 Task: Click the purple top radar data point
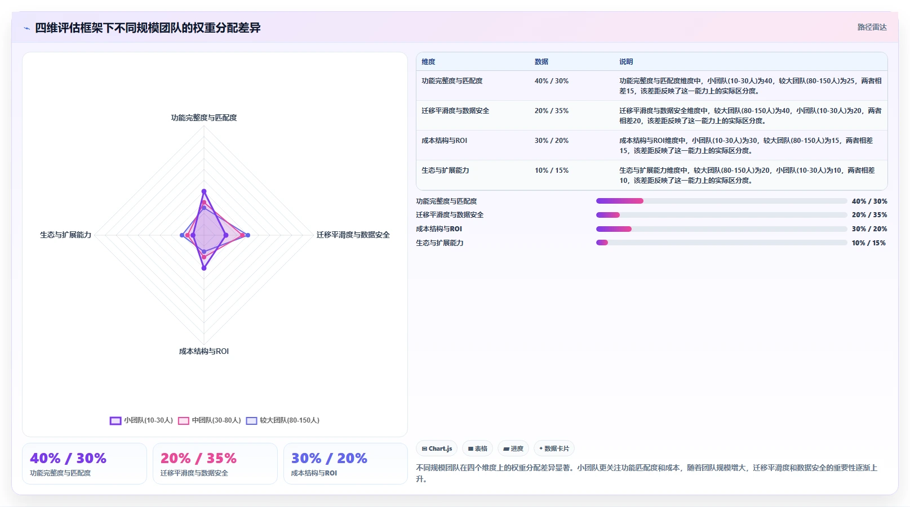[x=204, y=191]
